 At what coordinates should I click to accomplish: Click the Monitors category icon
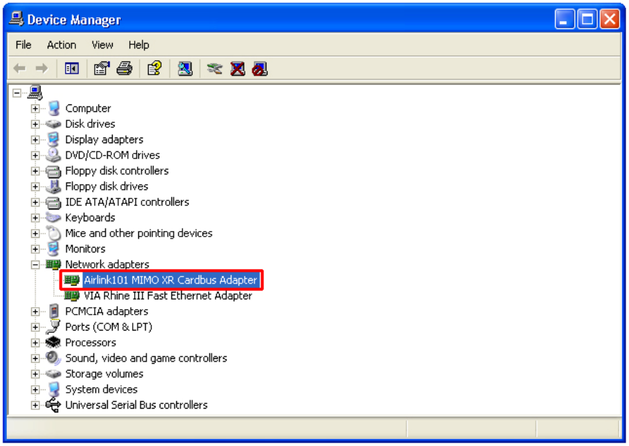coord(53,249)
